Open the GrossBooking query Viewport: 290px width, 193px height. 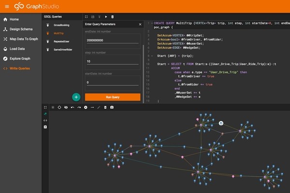(x=61, y=25)
